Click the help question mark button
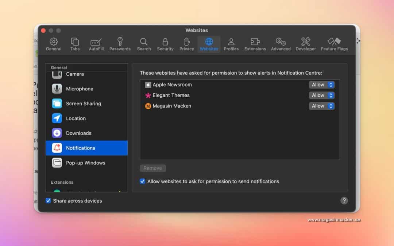 (344, 200)
